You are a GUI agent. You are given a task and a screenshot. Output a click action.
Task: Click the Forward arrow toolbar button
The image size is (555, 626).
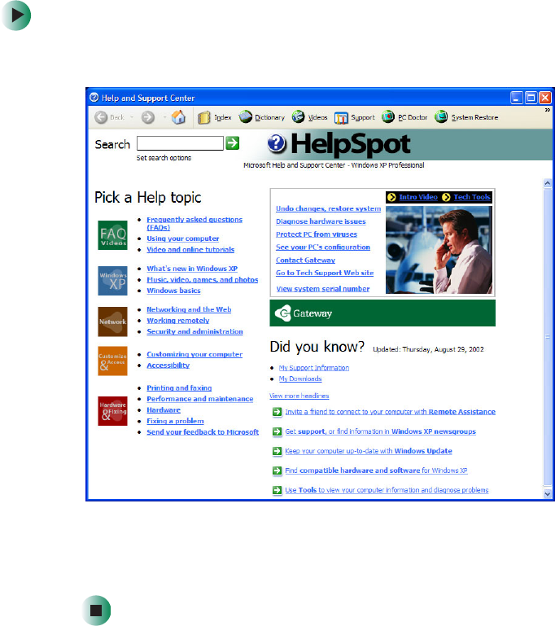(148, 117)
